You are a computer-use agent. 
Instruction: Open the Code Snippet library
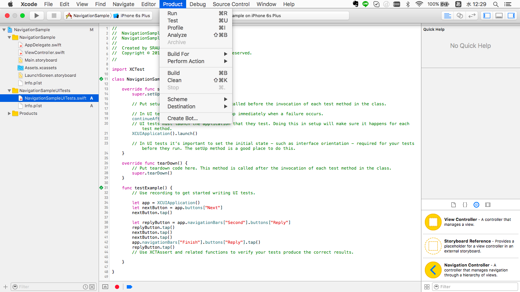465,205
